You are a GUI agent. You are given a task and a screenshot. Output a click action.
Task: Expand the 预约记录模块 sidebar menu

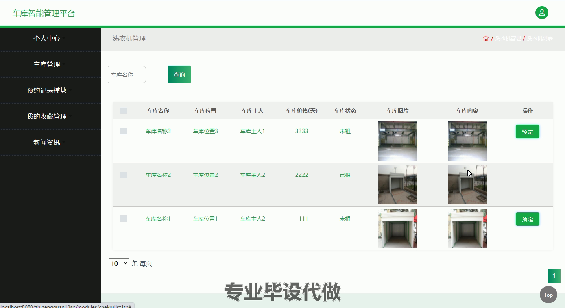coord(50,91)
